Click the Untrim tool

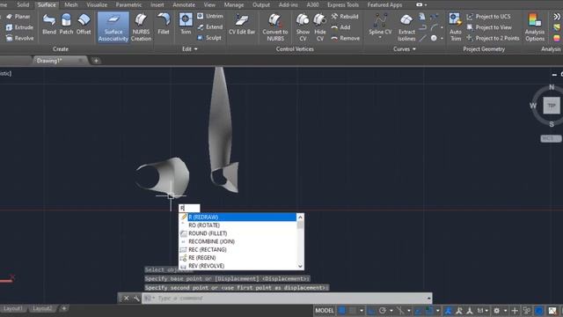pyautogui.click(x=210, y=16)
